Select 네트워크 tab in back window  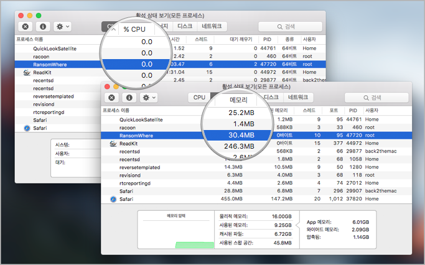pos(212,26)
